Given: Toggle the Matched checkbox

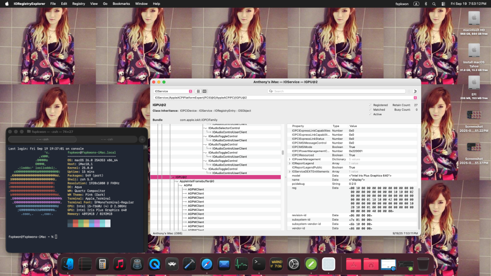Looking at the screenshot, I should point(370,110).
